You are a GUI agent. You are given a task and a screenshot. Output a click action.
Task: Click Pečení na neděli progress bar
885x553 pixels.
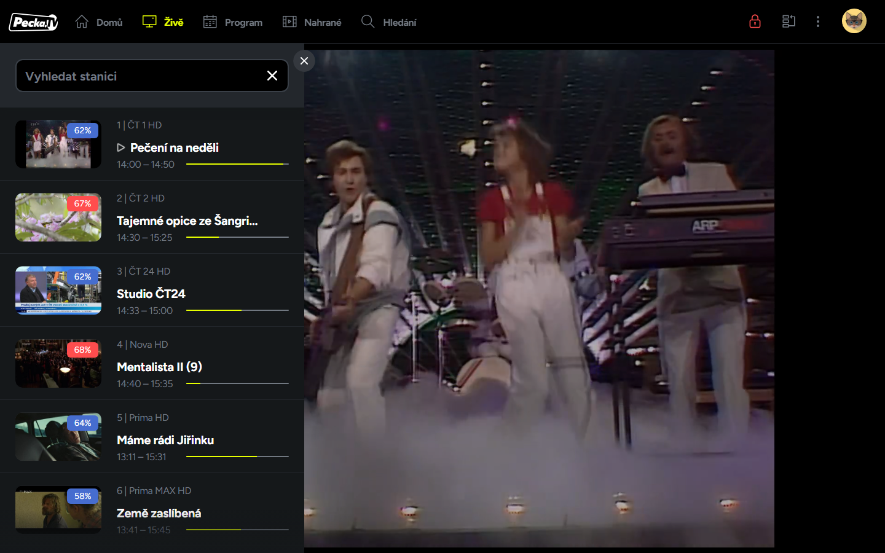[x=237, y=164]
